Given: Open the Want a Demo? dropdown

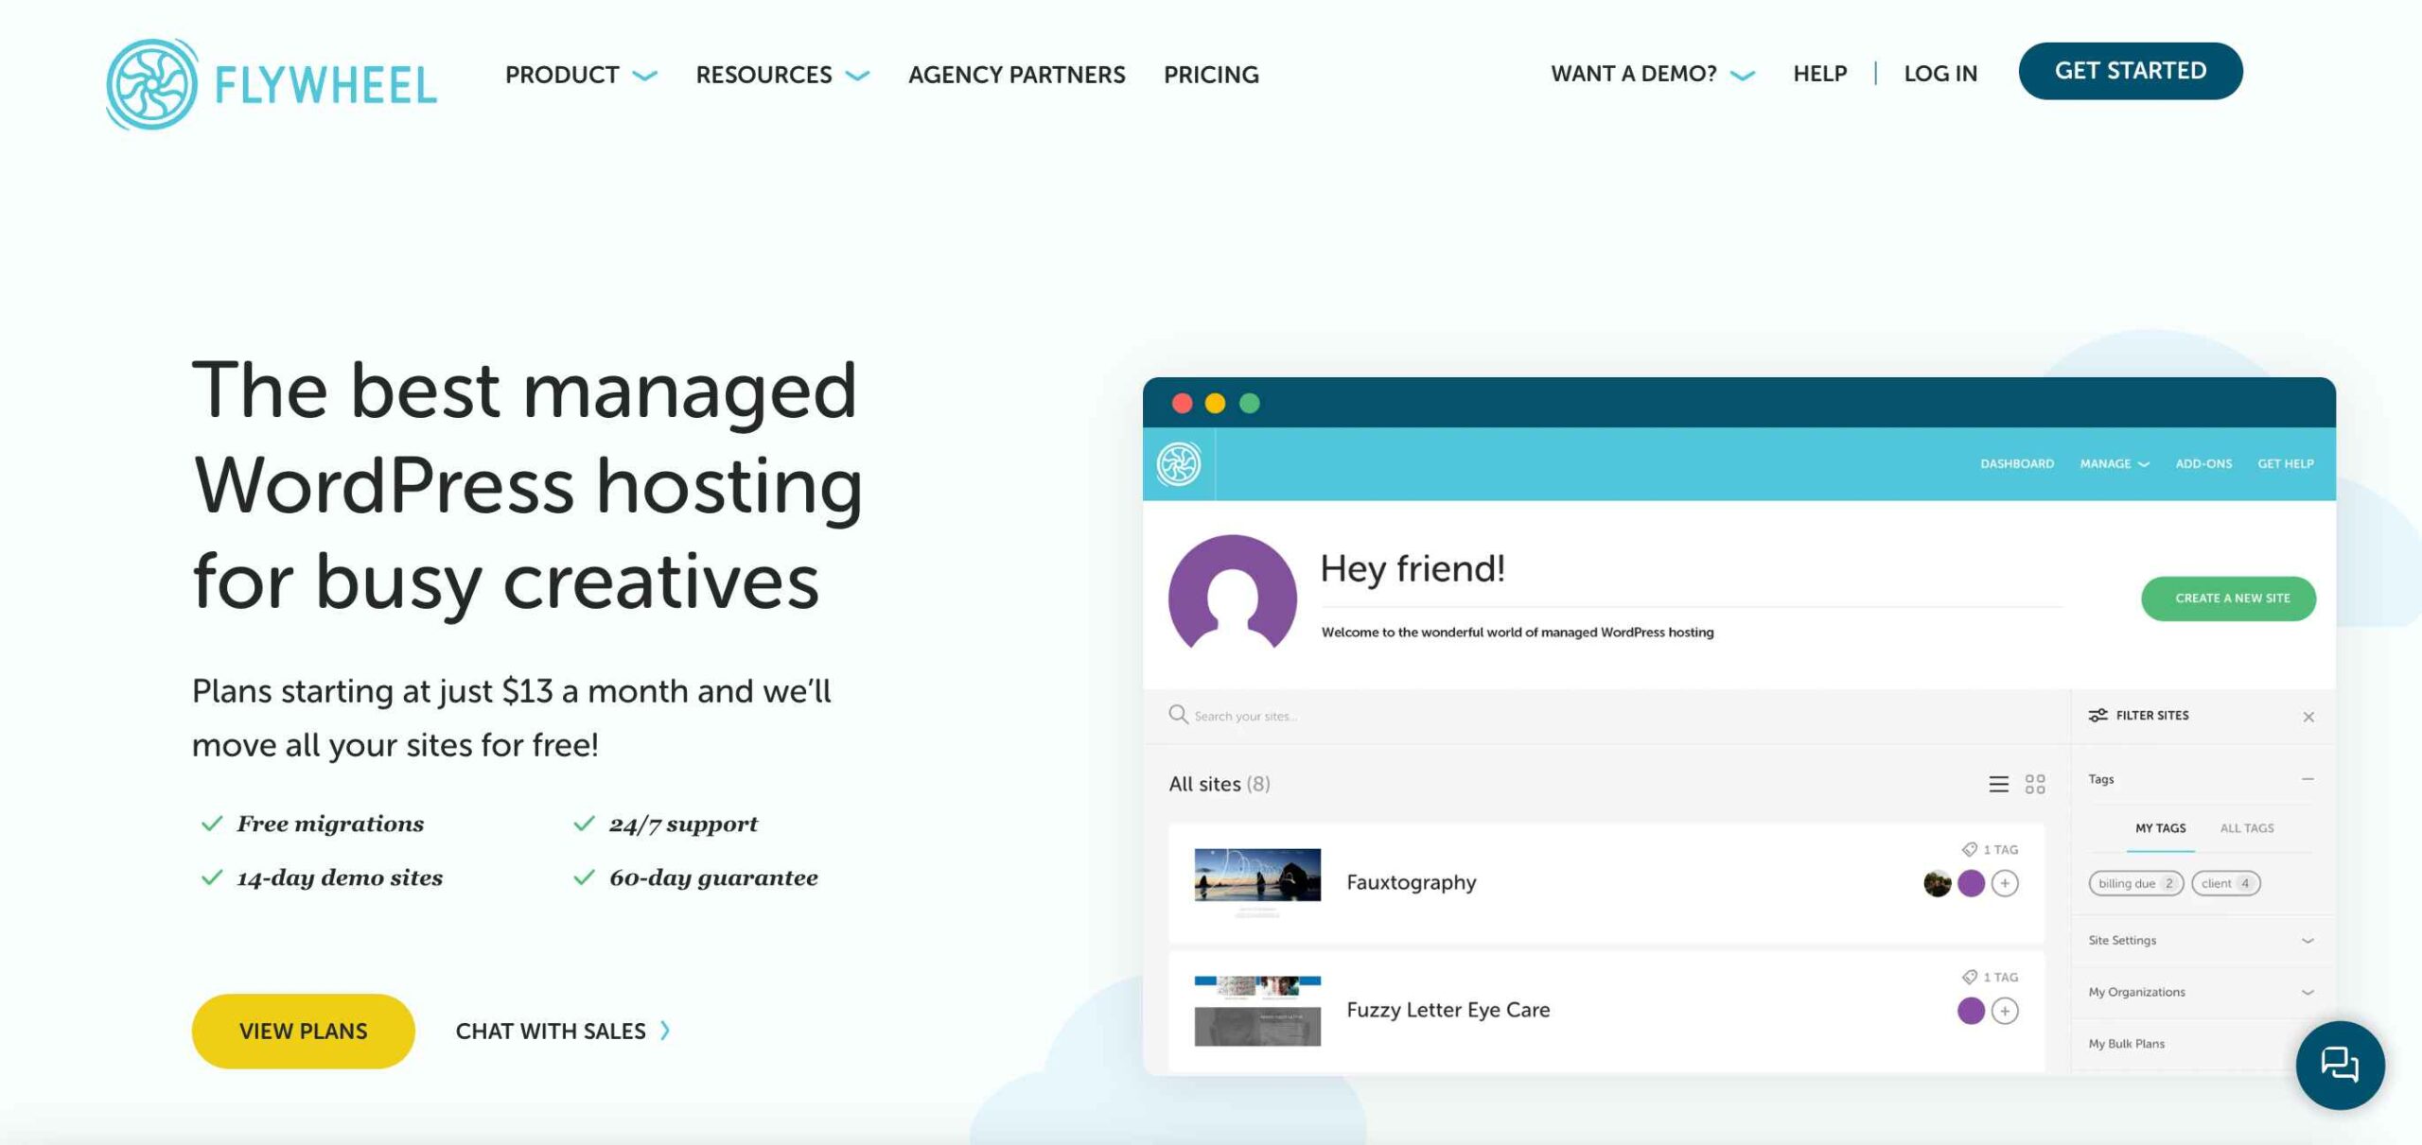Looking at the screenshot, I should coord(1653,74).
